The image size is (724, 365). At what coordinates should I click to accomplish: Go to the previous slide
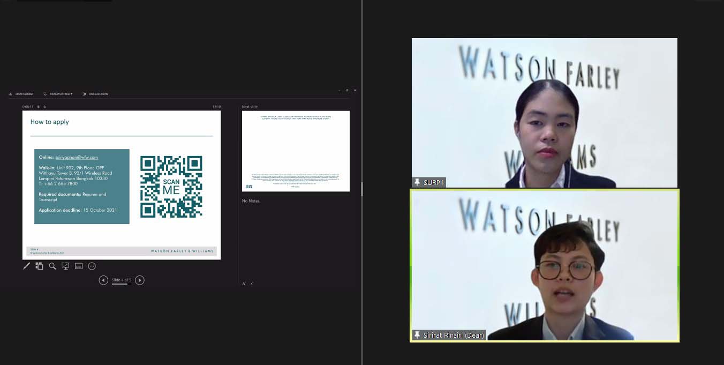point(103,280)
